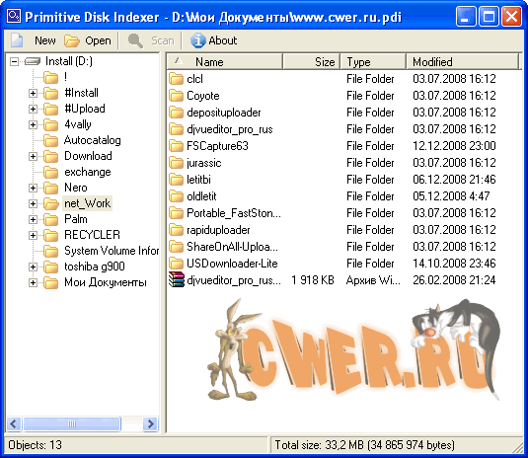Image resolution: width=528 pixels, height=458 pixels.
Task: Click the horizontal scrollbar thumb in tree
Action: 72,424
